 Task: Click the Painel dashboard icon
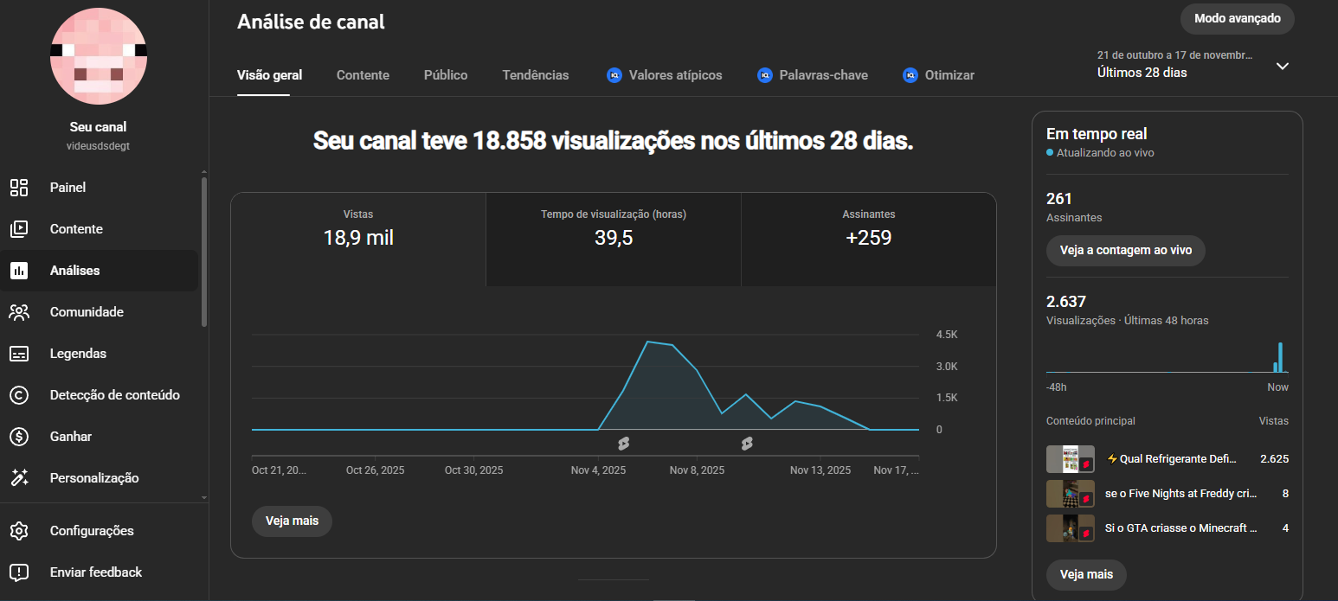19,188
